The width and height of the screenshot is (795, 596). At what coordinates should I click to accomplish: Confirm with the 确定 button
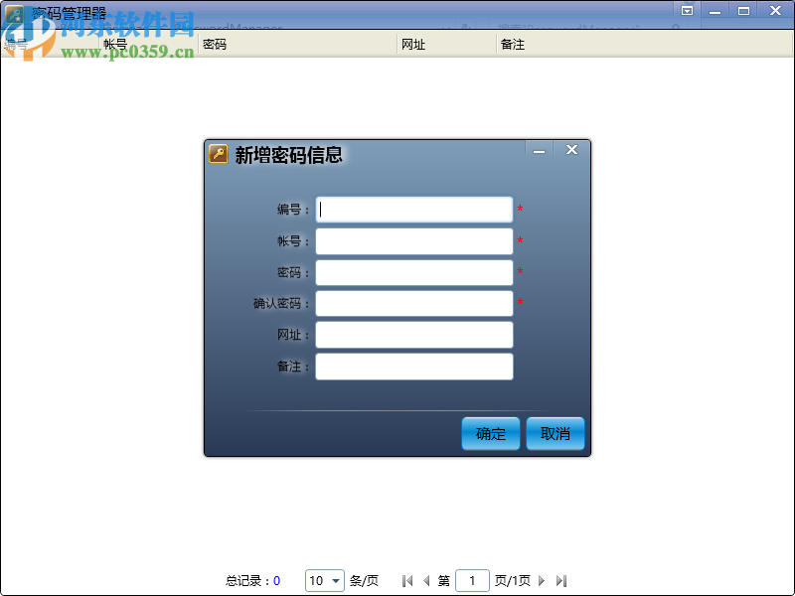[491, 433]
